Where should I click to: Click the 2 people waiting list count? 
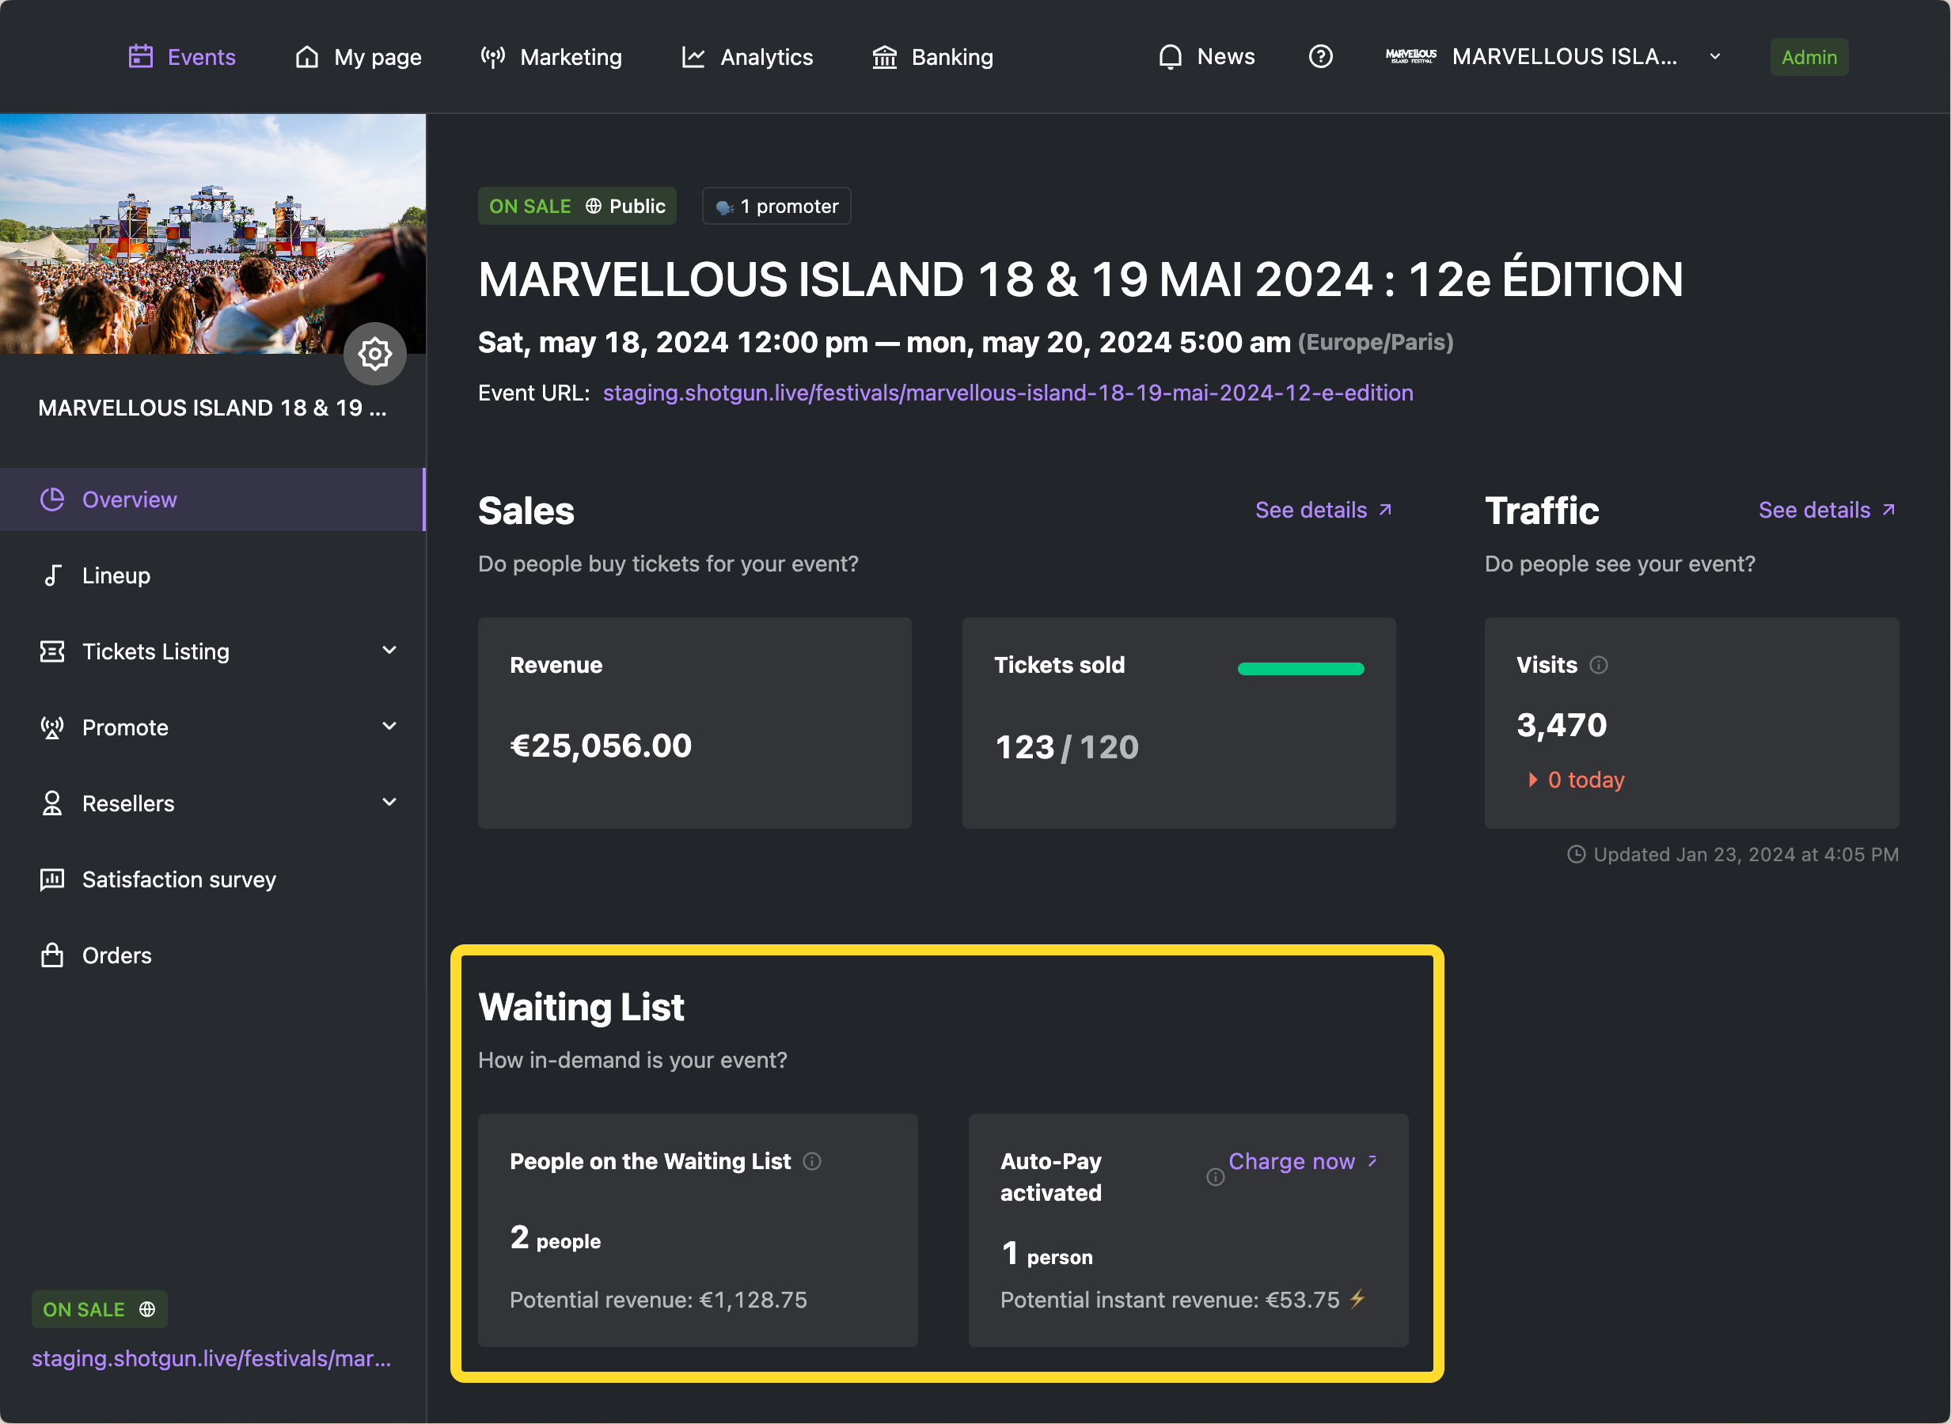pos(555,1238)
